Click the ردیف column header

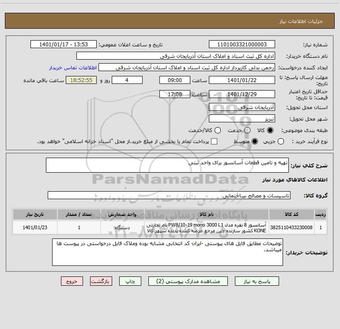pos(321,214)
